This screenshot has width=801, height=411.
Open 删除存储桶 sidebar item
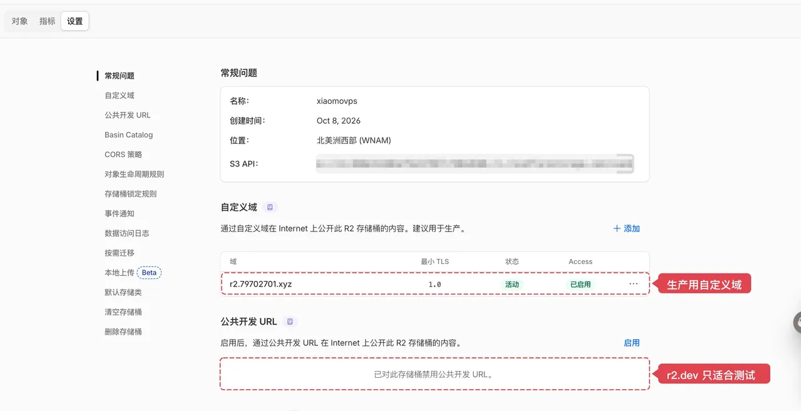coord(123,332)
